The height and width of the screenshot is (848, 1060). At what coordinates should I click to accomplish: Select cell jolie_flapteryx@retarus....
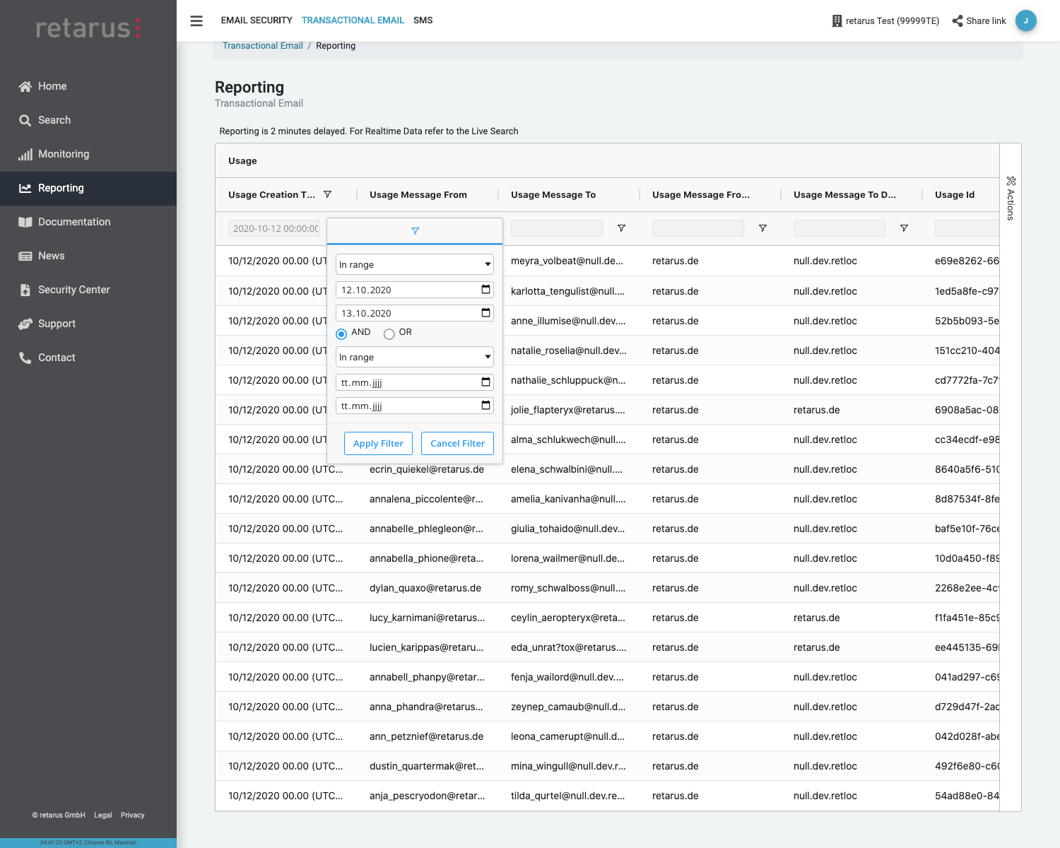[x=568, y=410]
